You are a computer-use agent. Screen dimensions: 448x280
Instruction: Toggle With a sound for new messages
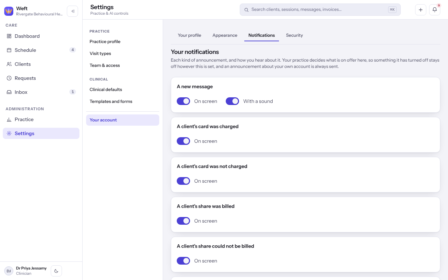[x=232, y=101]
